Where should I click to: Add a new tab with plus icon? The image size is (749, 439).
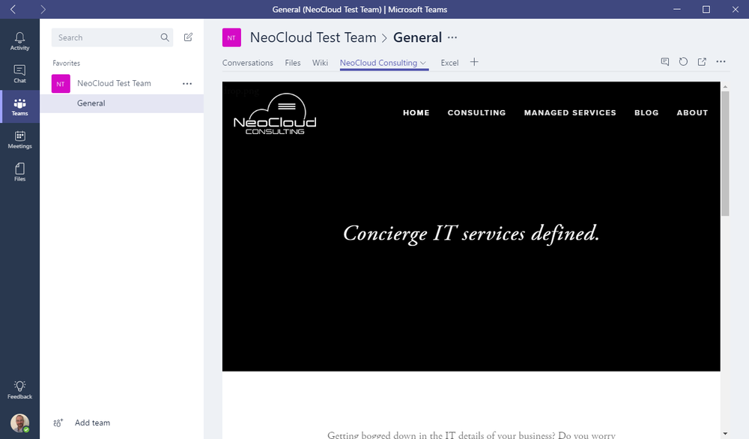coord(474,62)
